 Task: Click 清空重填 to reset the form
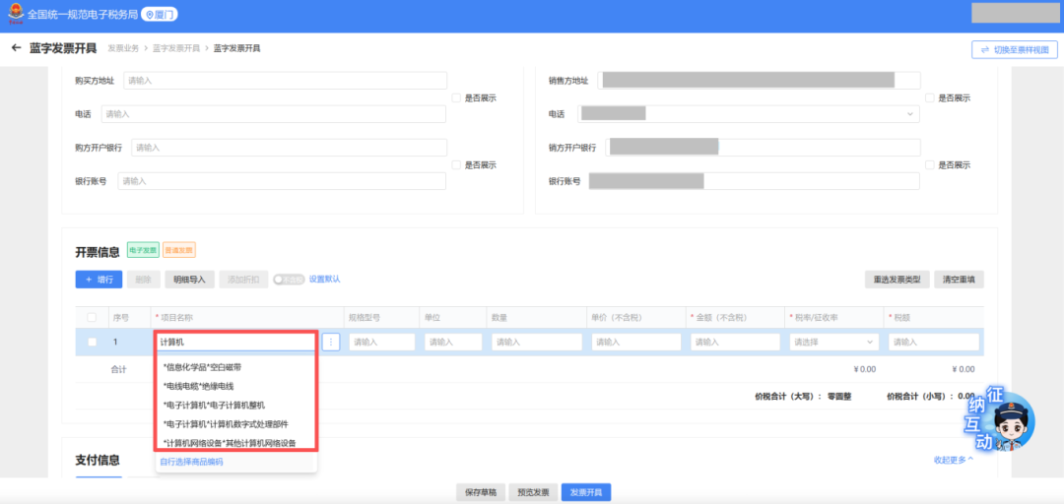(959, 280)
